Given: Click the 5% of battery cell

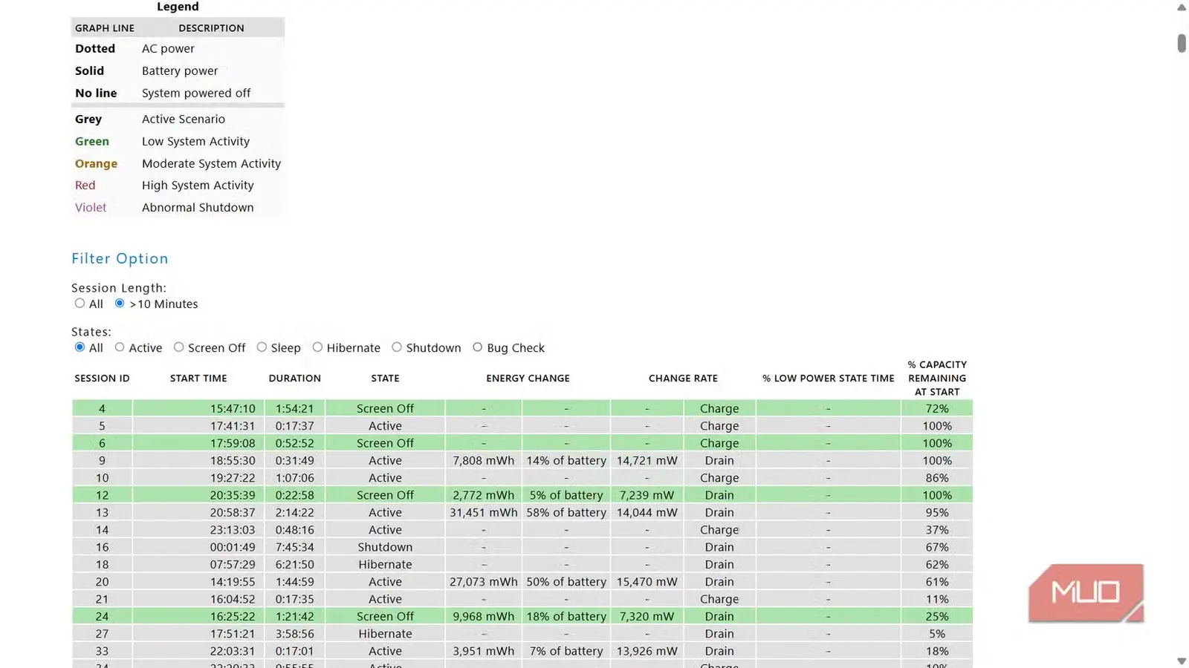Looking at the screenshot, I should tap(566, 495).
